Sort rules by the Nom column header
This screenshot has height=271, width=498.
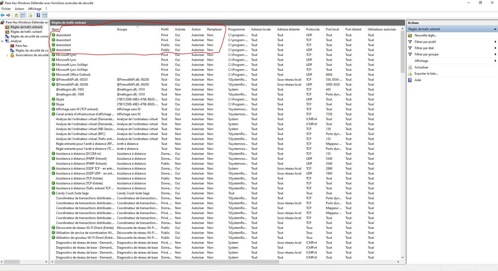pyautogui.click(x=83, y=29)
